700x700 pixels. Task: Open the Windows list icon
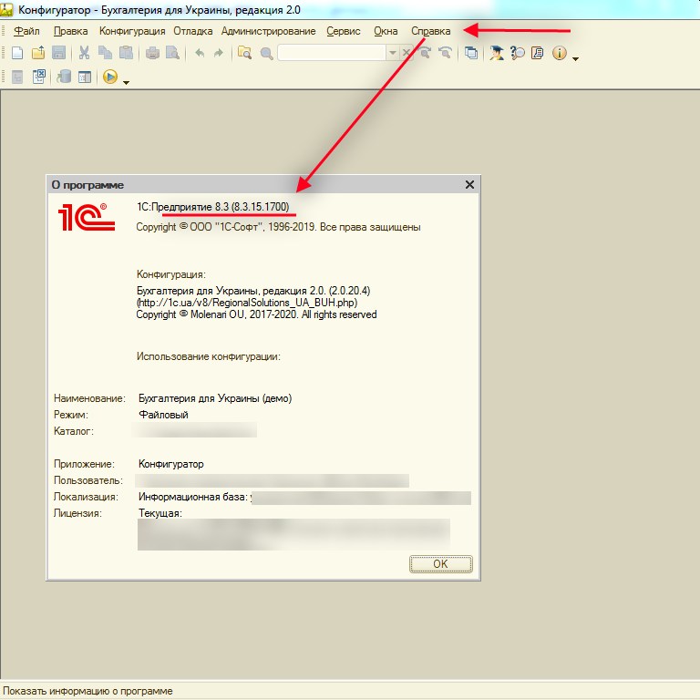pos(471,53)
